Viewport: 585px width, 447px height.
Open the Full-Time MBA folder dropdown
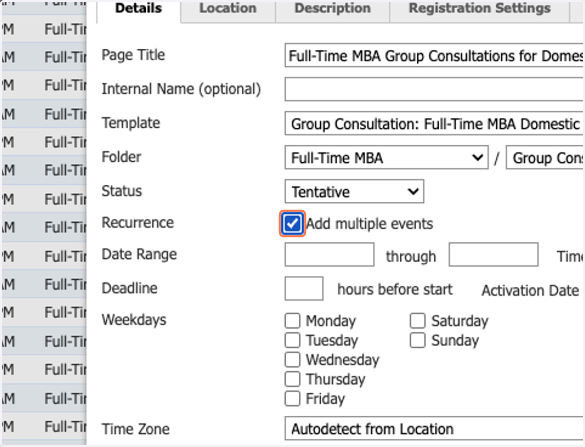click(387, 158)
